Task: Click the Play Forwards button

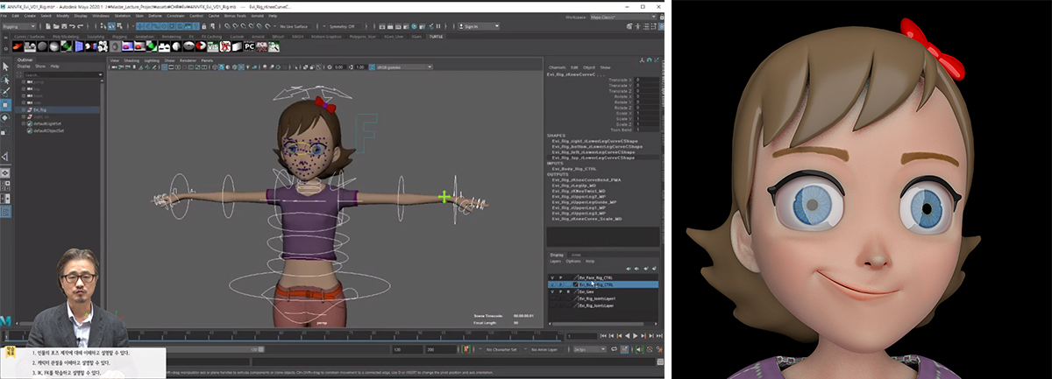Action: [636, 335]
